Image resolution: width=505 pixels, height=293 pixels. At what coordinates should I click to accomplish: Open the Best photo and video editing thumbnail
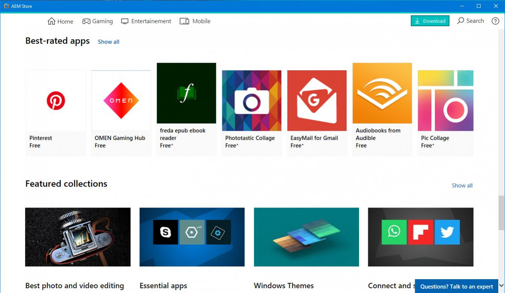tap(78, 237)
